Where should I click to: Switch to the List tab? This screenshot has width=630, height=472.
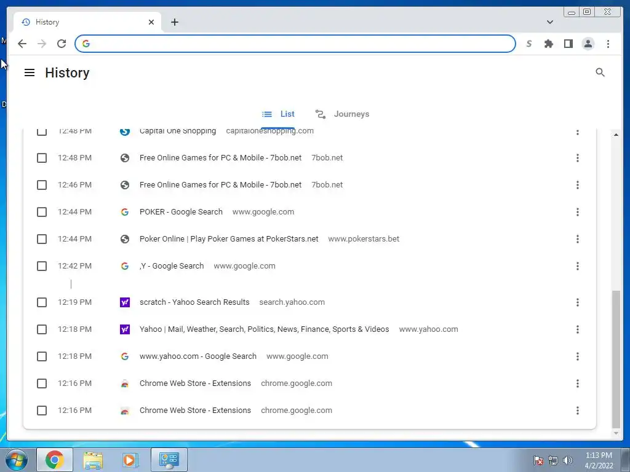tap(279, 114)
